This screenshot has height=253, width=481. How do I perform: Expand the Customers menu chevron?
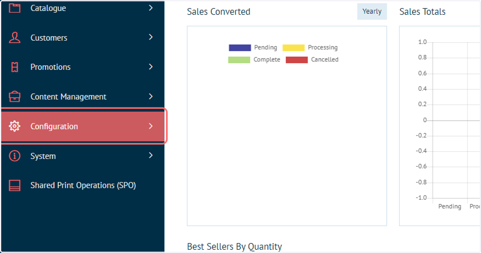pos(151,37)
